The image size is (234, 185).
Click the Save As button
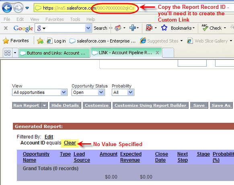[221, 105]
